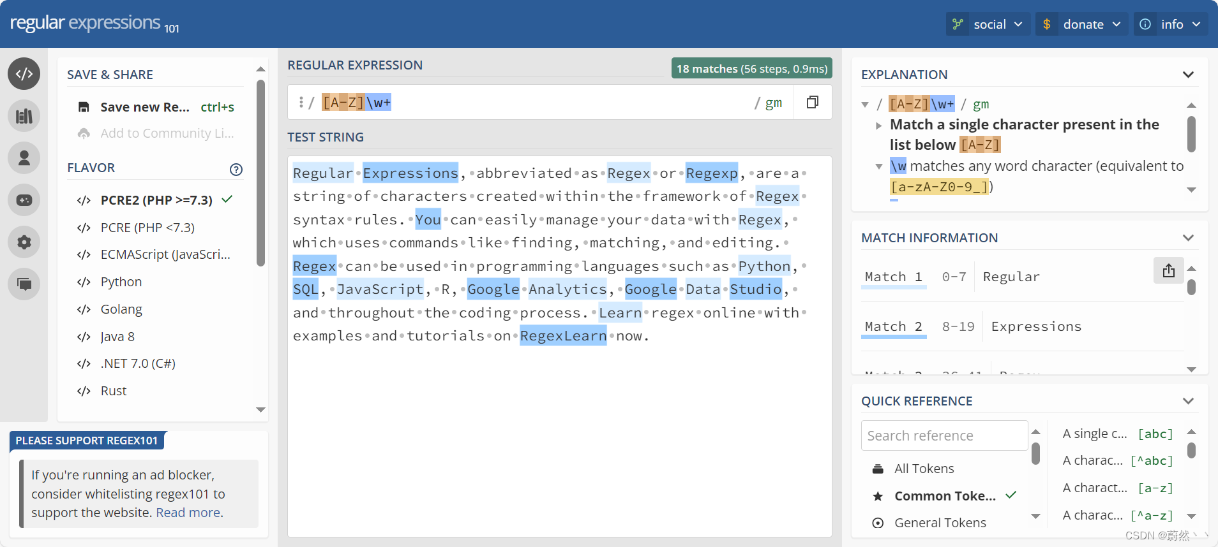The height and width of the screenshot is (547, 1218).
Task: Open settings gear icon in sidebar
Action: [x=24, y=242]
